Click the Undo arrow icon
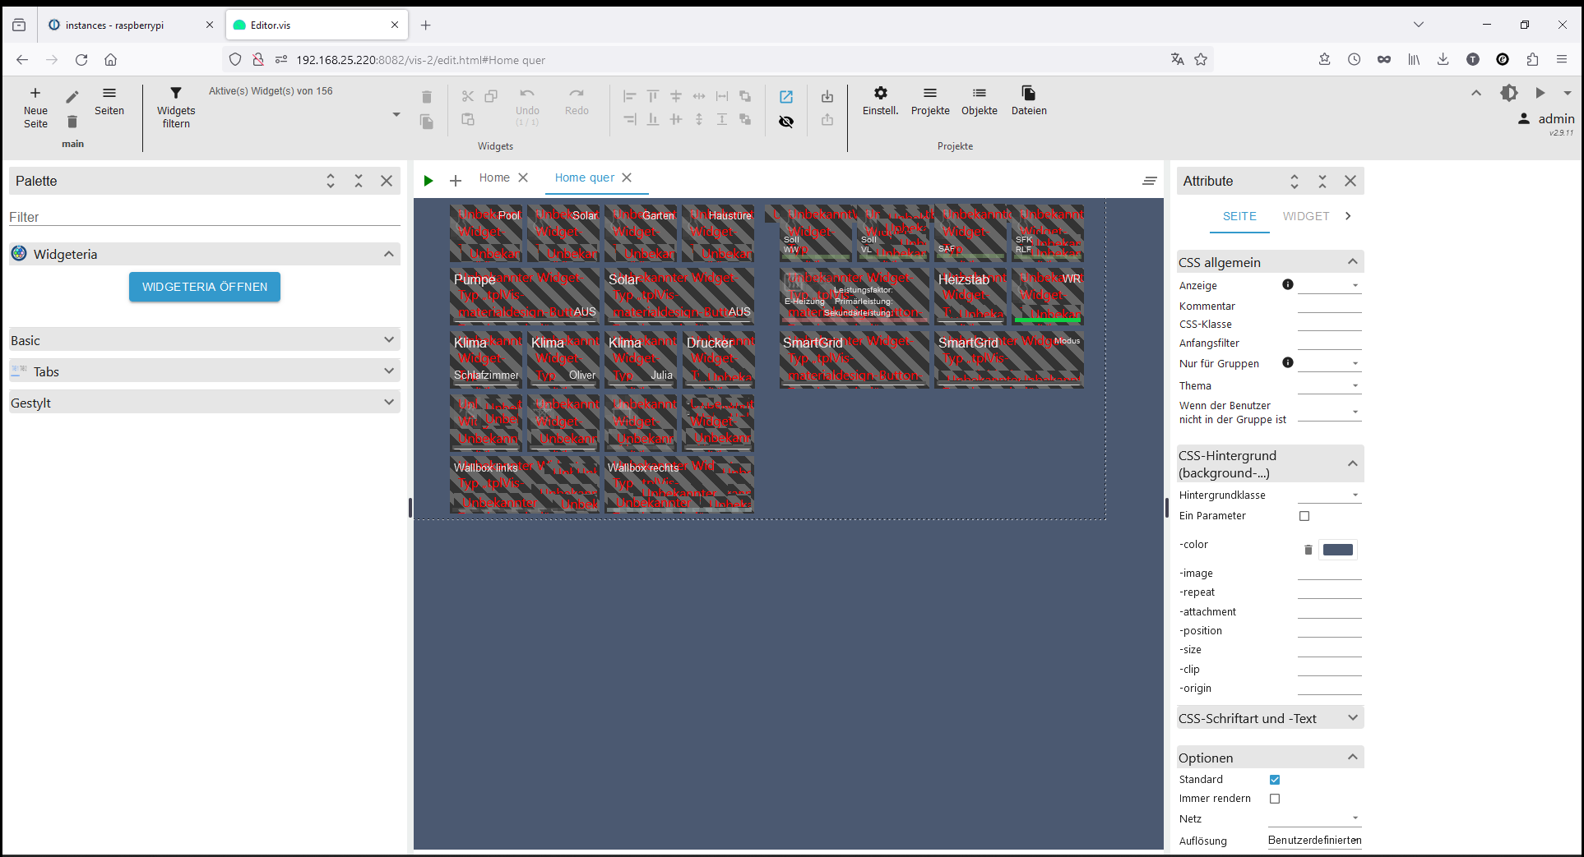Image resolution: width=1584 pixels, height=857 pixels. [527, 94]
